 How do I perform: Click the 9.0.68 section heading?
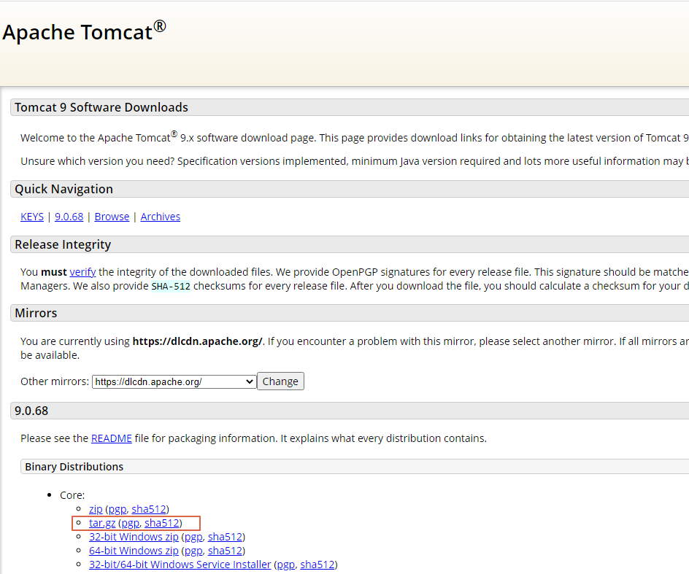[x=31, y=411]
